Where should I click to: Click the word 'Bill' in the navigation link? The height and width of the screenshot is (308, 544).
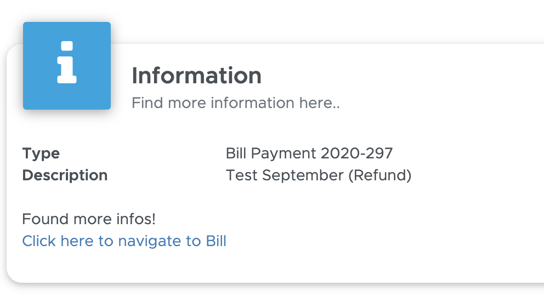tap(216, 241)
